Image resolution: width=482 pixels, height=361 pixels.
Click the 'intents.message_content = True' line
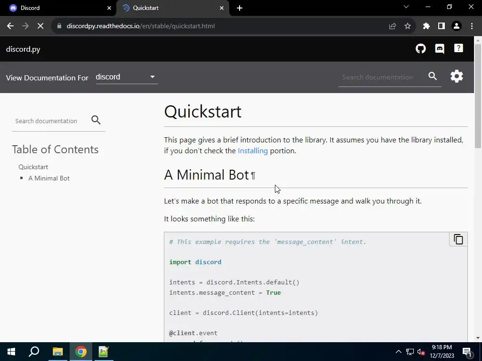coord(225,292)
